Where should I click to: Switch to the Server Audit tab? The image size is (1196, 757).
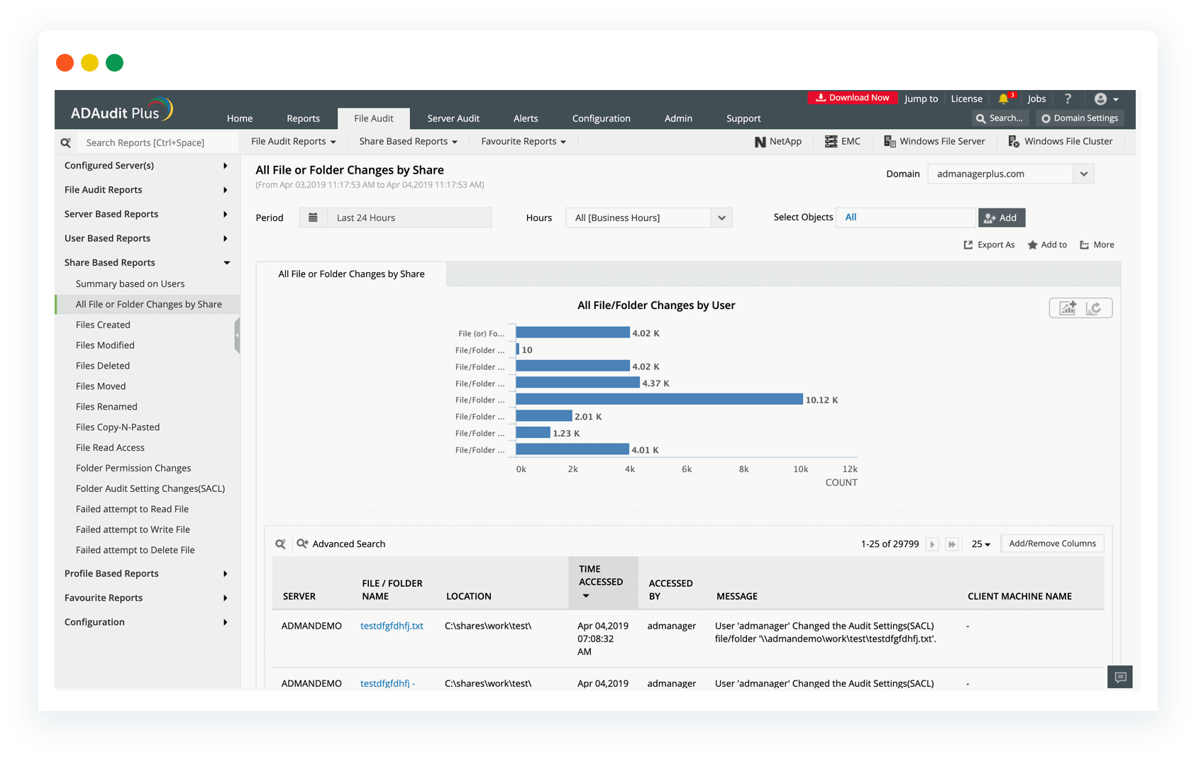(x=453, y=118)
